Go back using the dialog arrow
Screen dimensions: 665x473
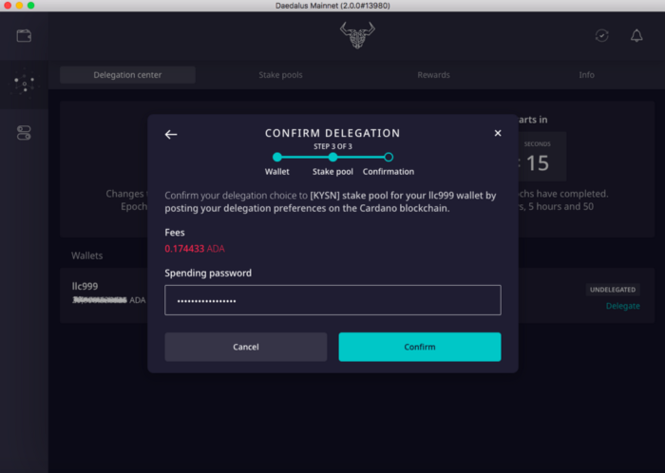pyautogui.click(x=171, y=134)
